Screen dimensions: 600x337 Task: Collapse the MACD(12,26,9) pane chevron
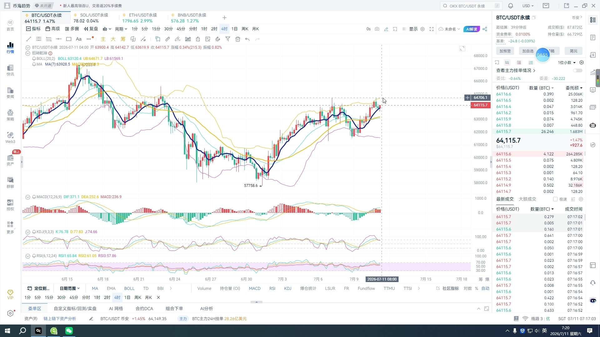click(28, 197)
